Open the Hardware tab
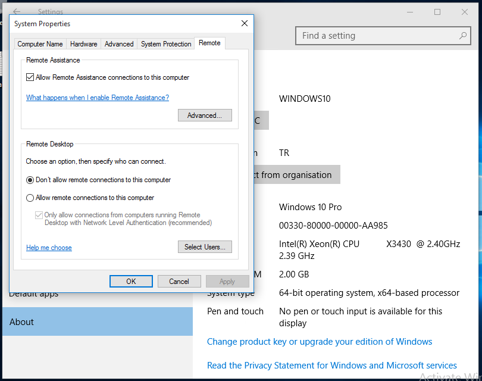The width and height of the screenshot is (482, 381). tap(83, 44)
